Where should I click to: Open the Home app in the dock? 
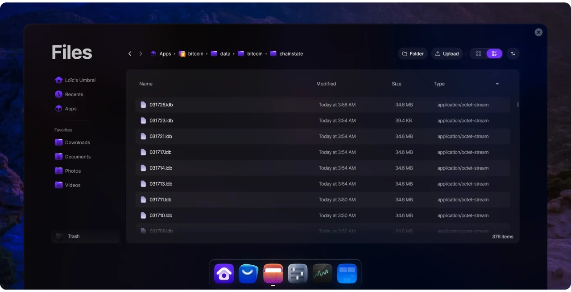coord(224,274)
